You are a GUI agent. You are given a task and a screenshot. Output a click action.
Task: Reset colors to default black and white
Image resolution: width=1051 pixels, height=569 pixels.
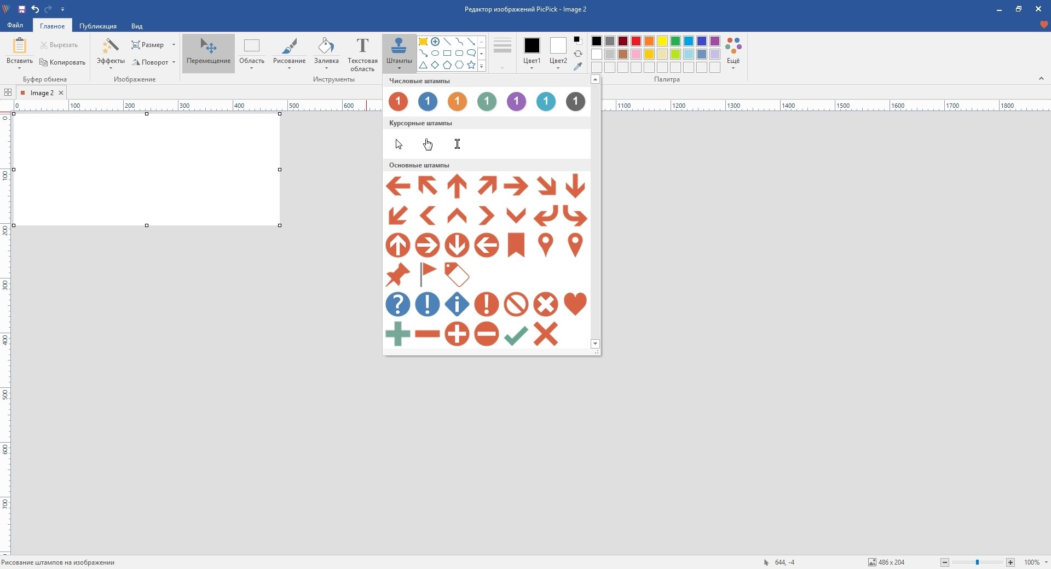pos(578,40)
